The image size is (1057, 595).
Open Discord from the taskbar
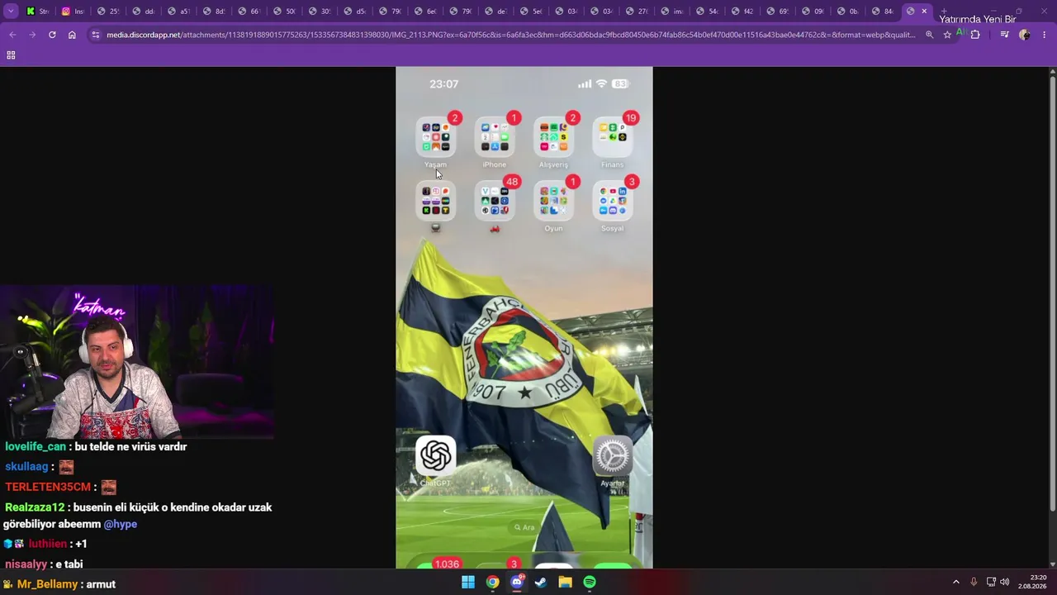point(517,583)
